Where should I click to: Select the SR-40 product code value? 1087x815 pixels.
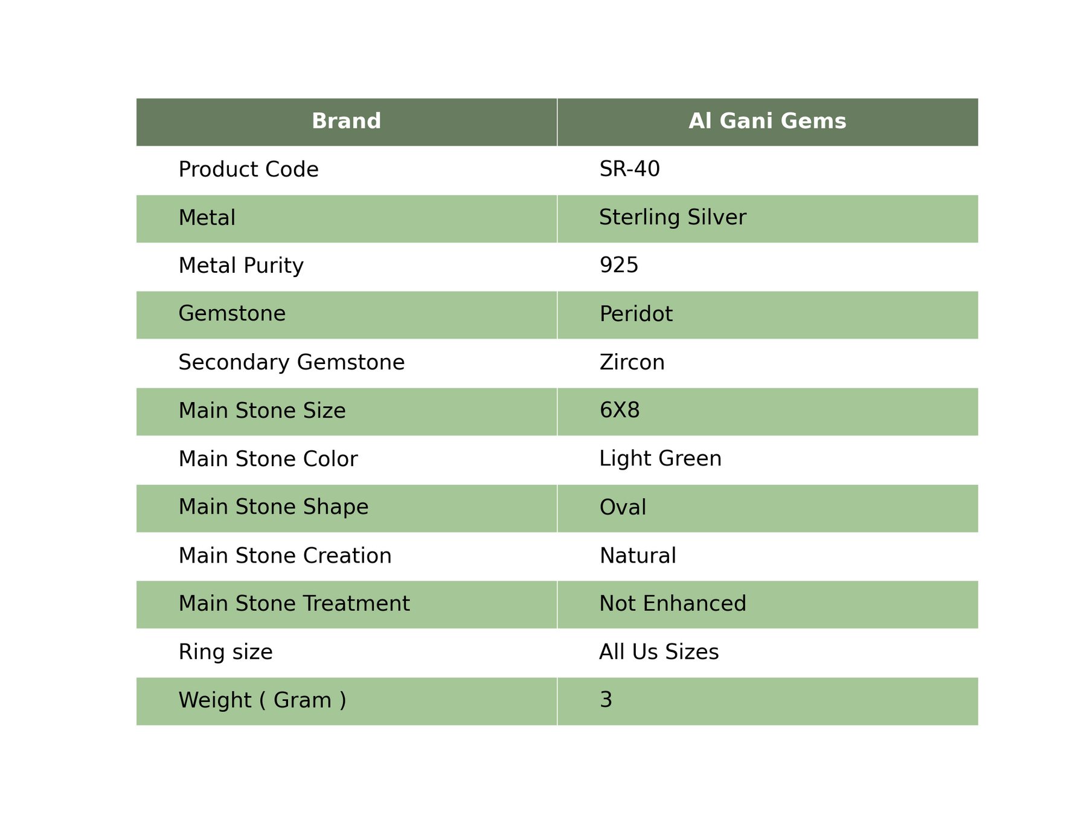point(629,170)
